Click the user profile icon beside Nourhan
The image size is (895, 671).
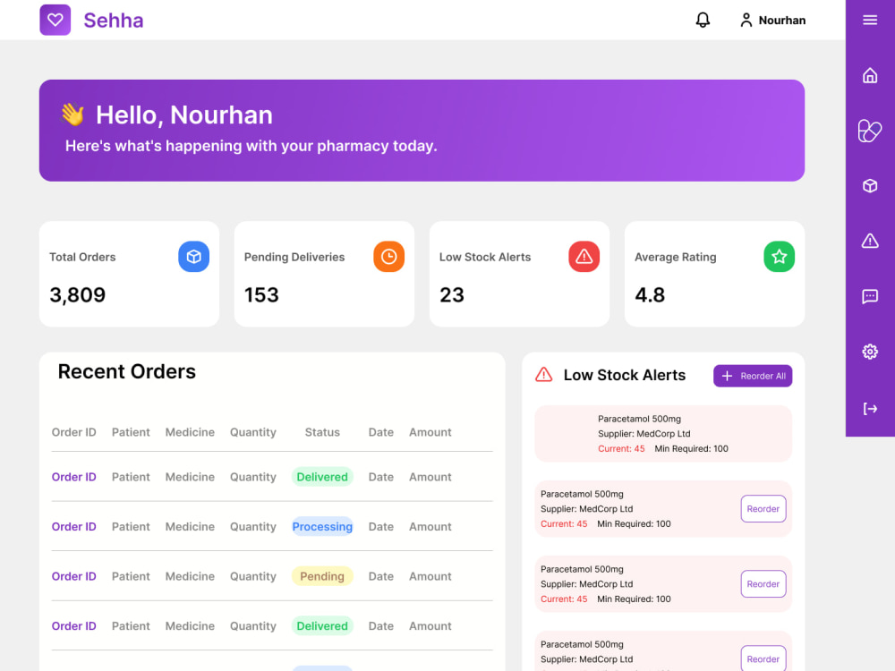tap(746, 20)
